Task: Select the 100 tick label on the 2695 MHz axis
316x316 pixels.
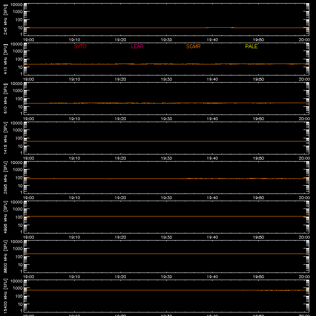Action: 19,177
